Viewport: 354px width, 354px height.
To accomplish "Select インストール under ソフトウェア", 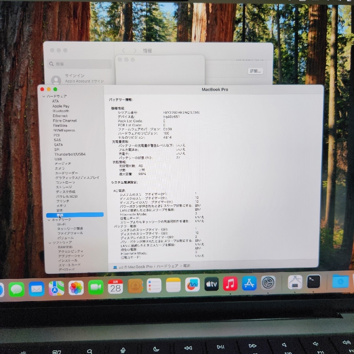I will 68,260.
